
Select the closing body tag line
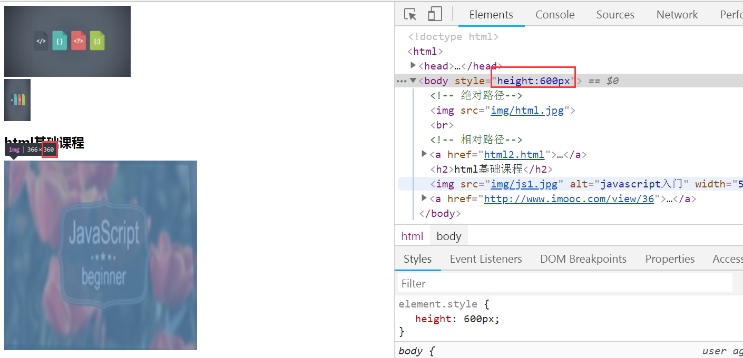pyautogui.click(x=440, y=214)
